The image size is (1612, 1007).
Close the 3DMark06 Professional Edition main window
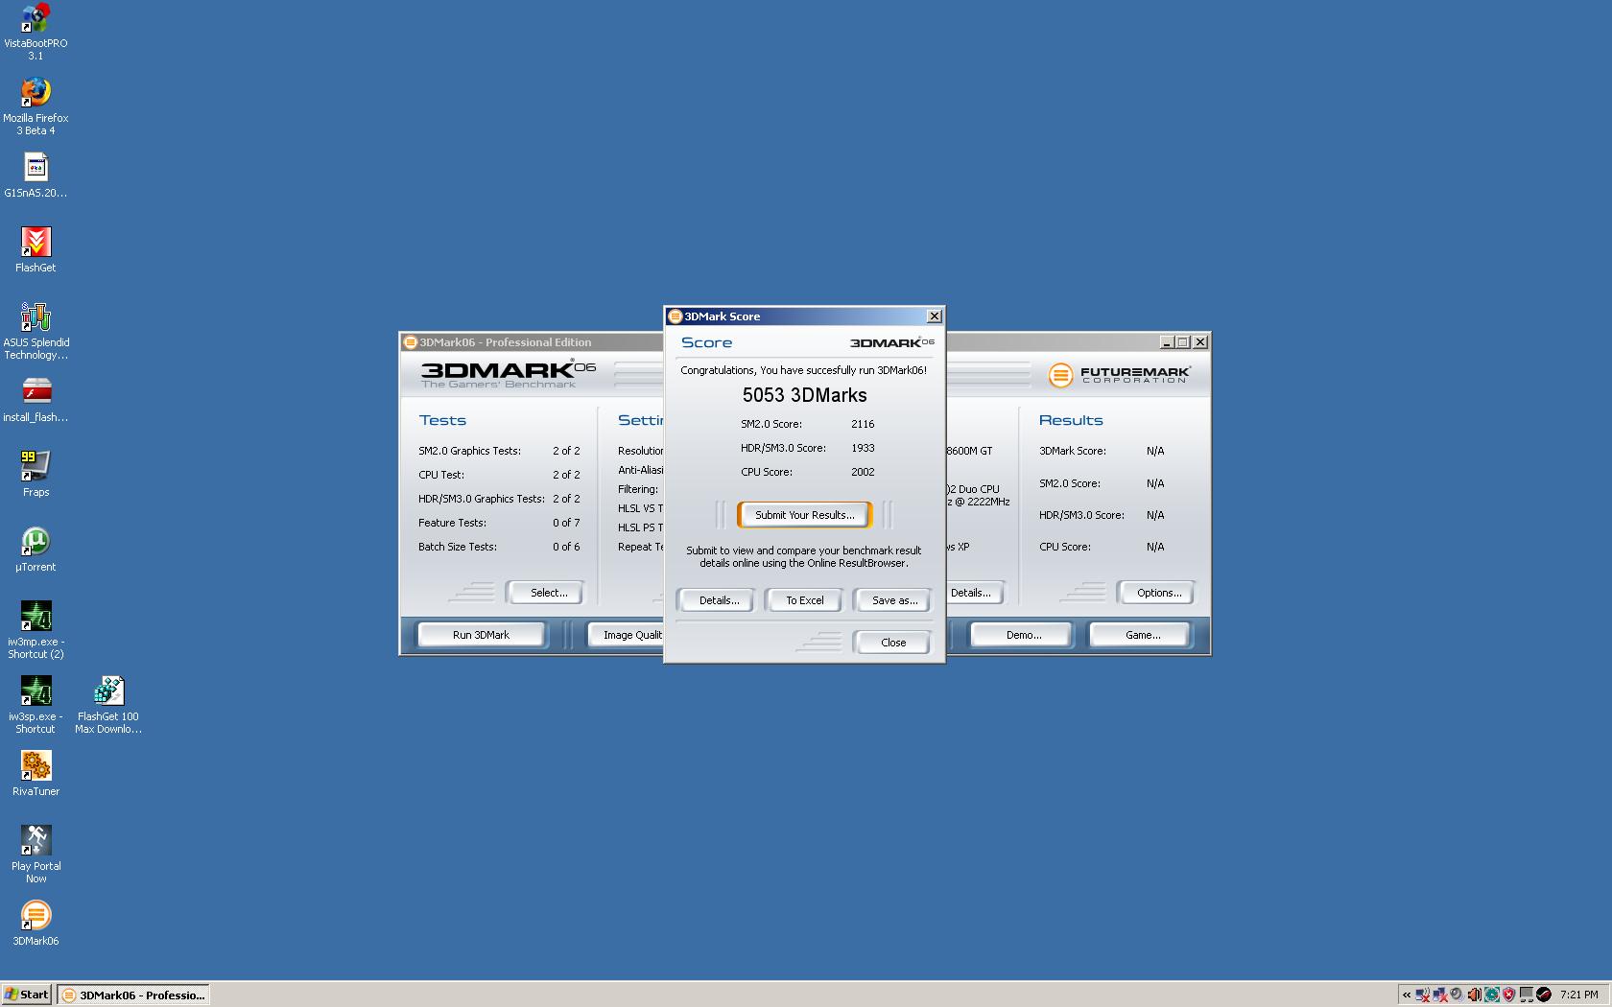[x=1200, y=342]
